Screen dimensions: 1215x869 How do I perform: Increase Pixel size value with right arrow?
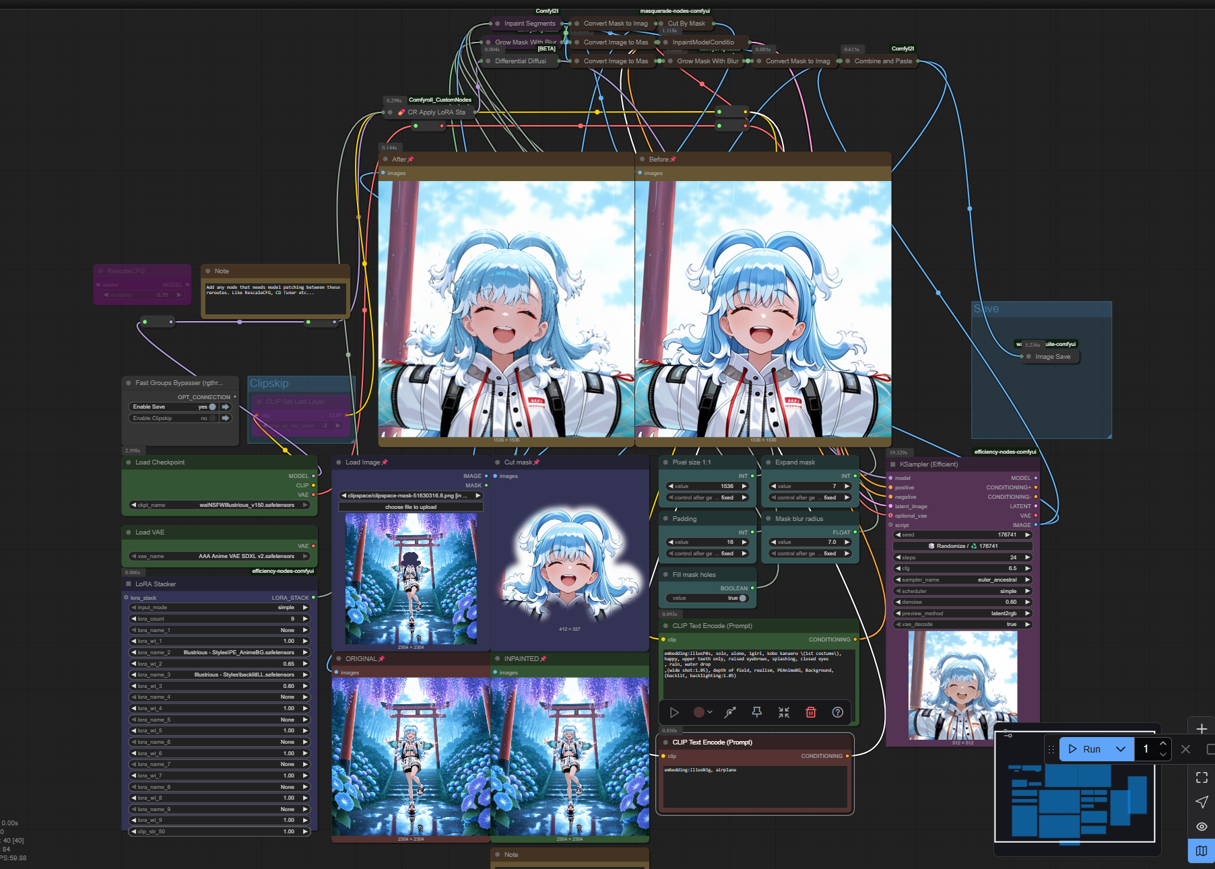[x=744, y=486]
